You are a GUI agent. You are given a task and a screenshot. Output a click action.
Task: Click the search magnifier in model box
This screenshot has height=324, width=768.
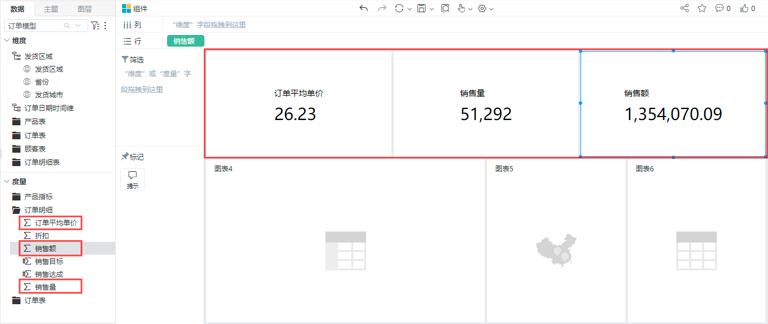coord(67,26)
